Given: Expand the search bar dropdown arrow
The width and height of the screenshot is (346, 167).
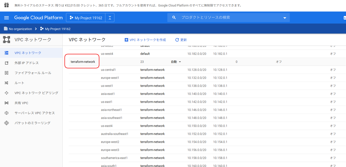Looking at the screenshot, I should click(285, 18).
